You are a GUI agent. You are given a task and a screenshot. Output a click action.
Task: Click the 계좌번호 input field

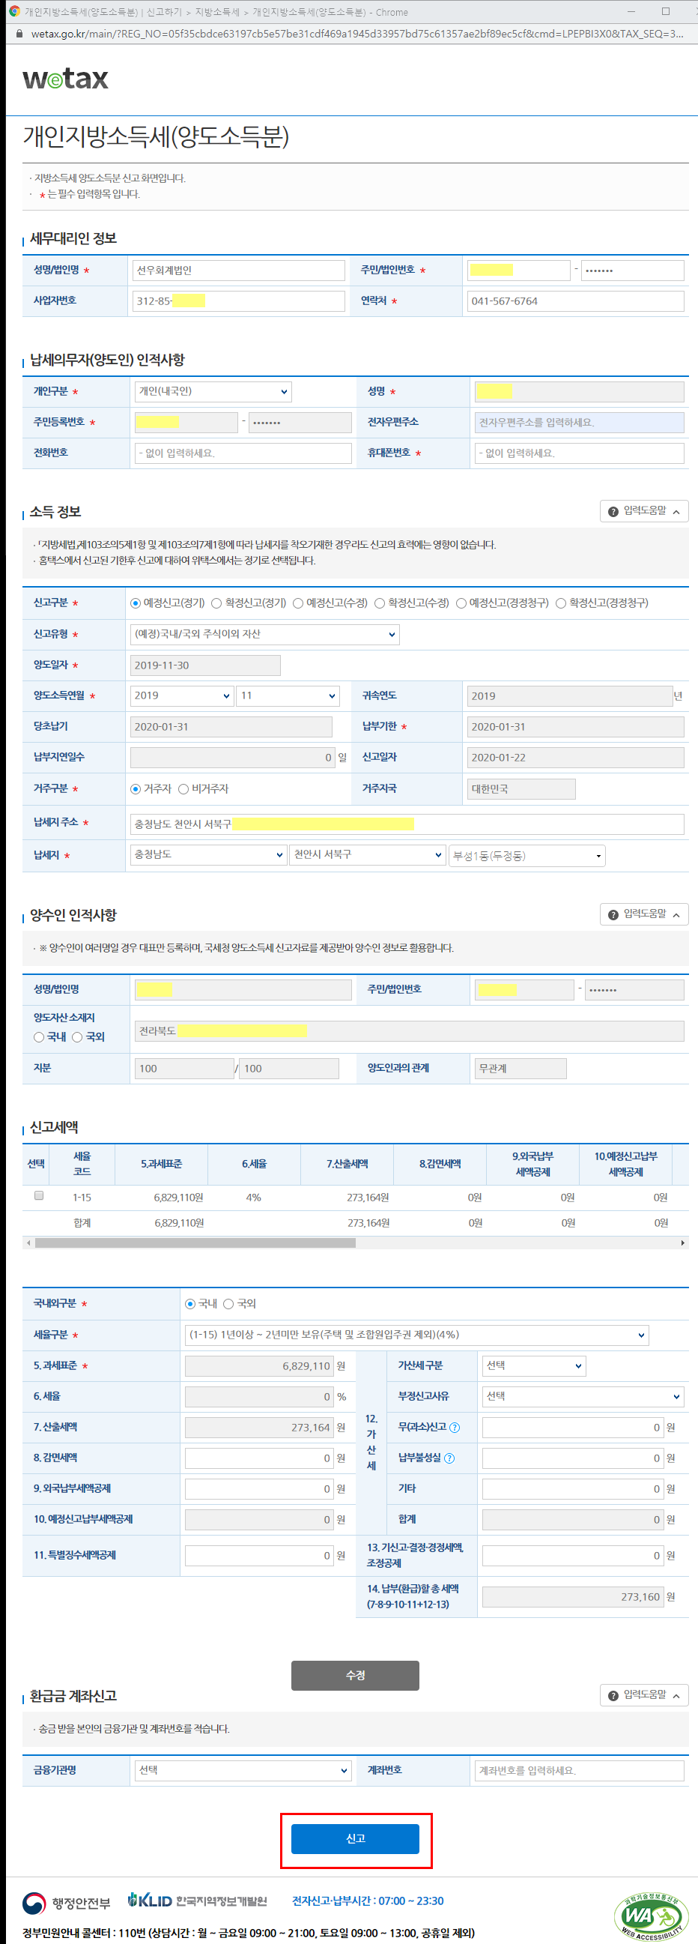pos(579,1770)
